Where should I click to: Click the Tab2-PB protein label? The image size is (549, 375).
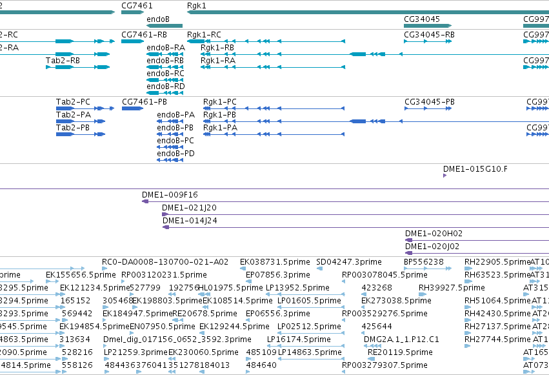pyautogui.click(x=73, y=128)
